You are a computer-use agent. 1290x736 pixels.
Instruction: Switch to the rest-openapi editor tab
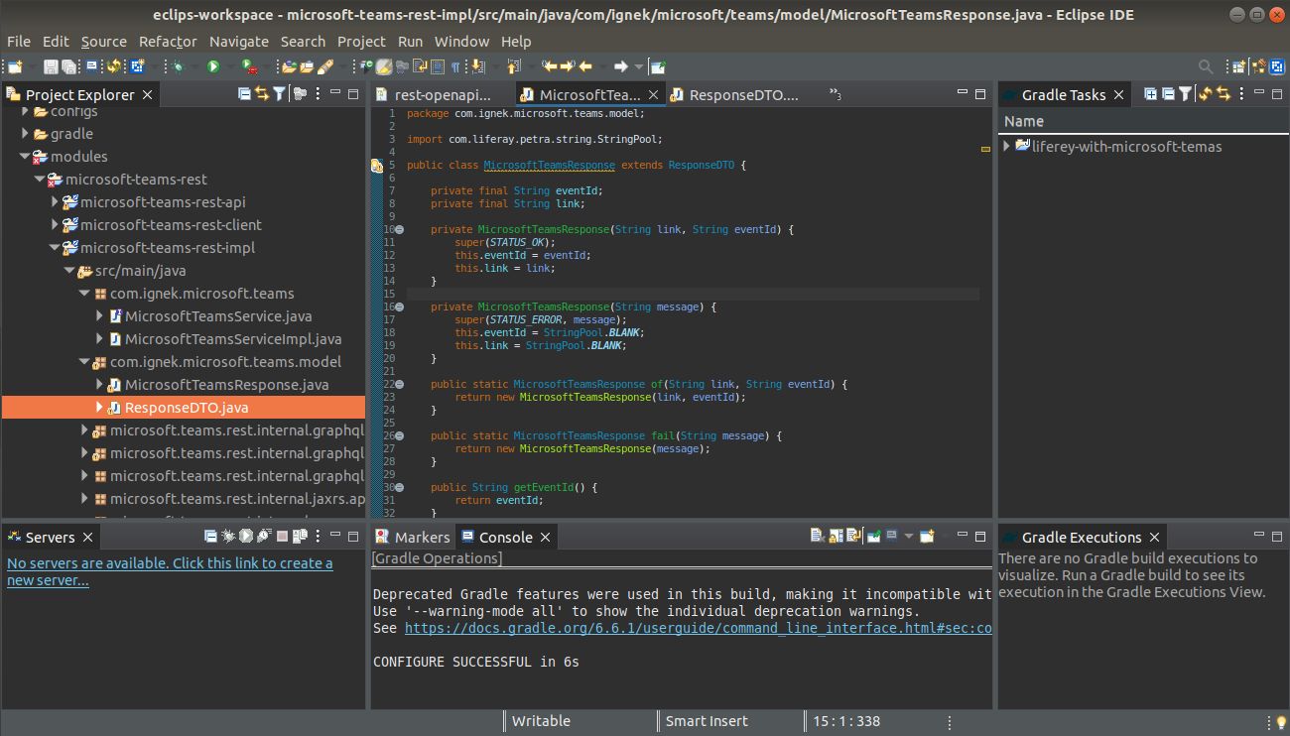click(x=443, y=94)
